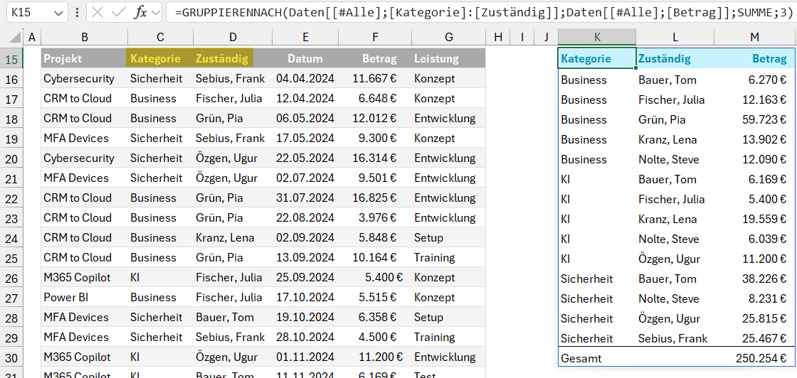The width and height of the screenshot is (797, 378).
Task: Click the Training cell in row 25
Action: 449,257
